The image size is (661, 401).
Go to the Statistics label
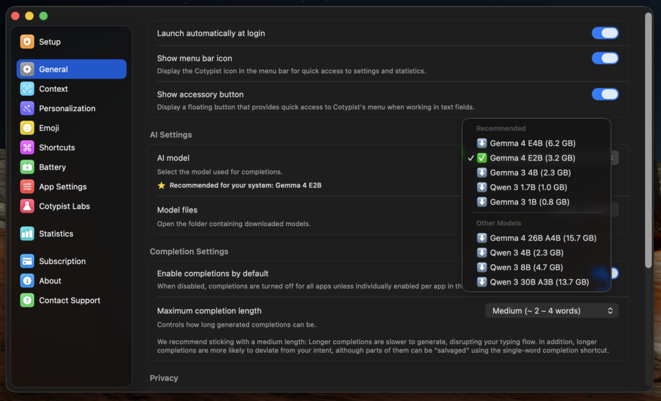click(56, 234)
